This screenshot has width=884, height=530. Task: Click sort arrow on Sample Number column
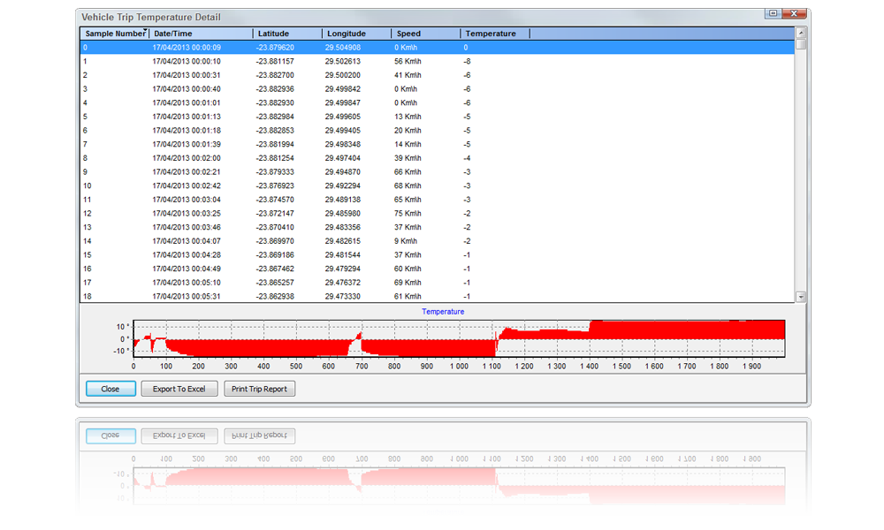(145, 31)
